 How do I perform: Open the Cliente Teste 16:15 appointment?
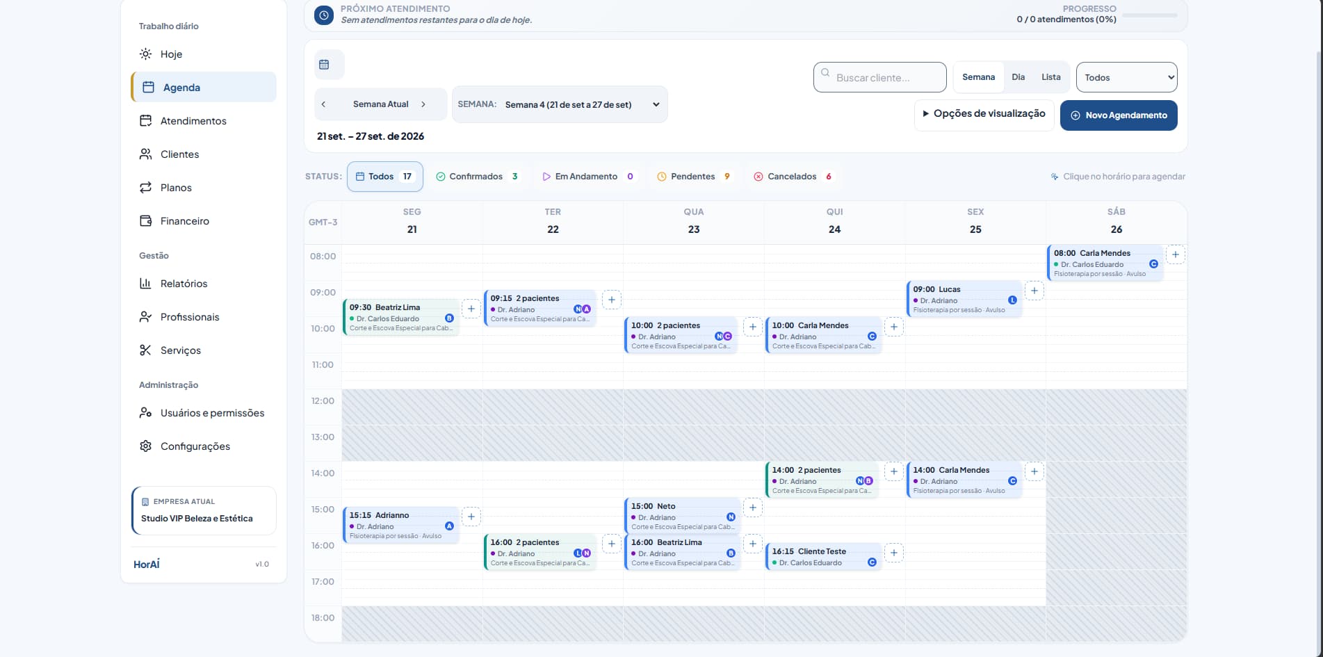pos(823,557)
